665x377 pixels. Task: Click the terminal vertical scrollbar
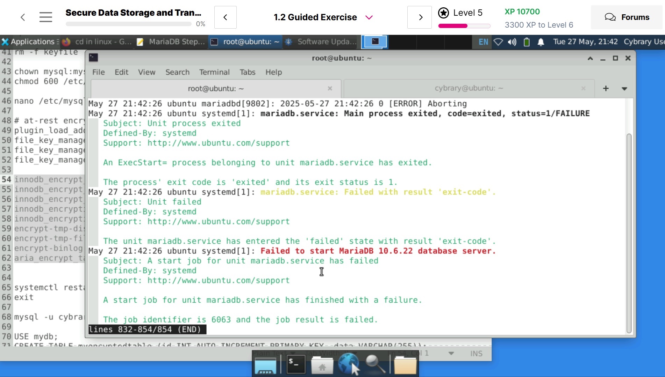click(x=629, y=233)
